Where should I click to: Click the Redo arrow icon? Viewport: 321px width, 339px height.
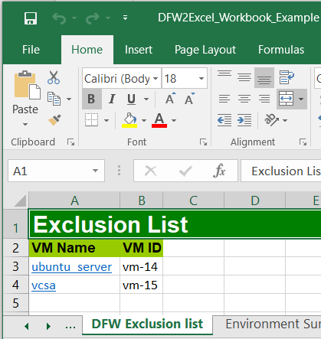click(93, 18)
